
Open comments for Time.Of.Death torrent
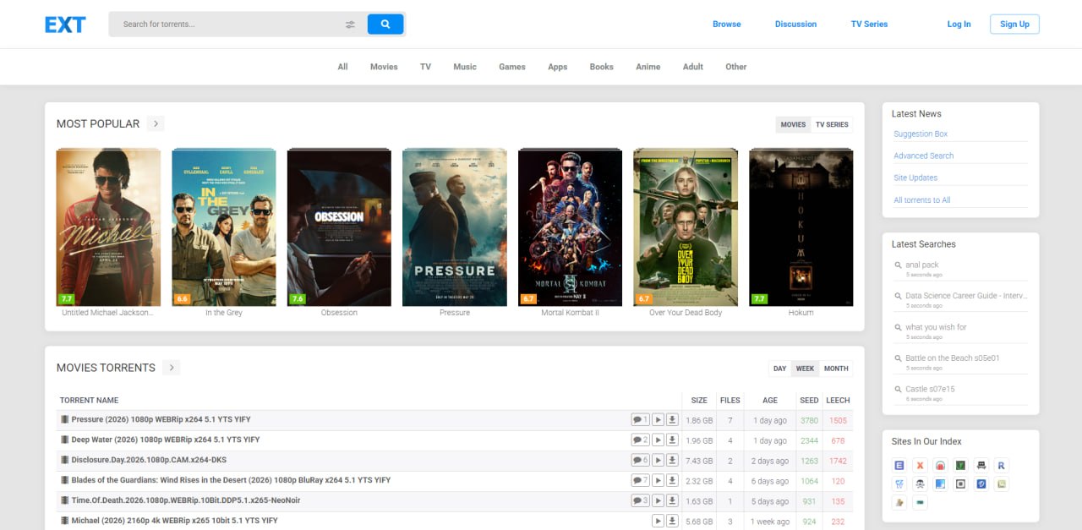pos(640,500)
